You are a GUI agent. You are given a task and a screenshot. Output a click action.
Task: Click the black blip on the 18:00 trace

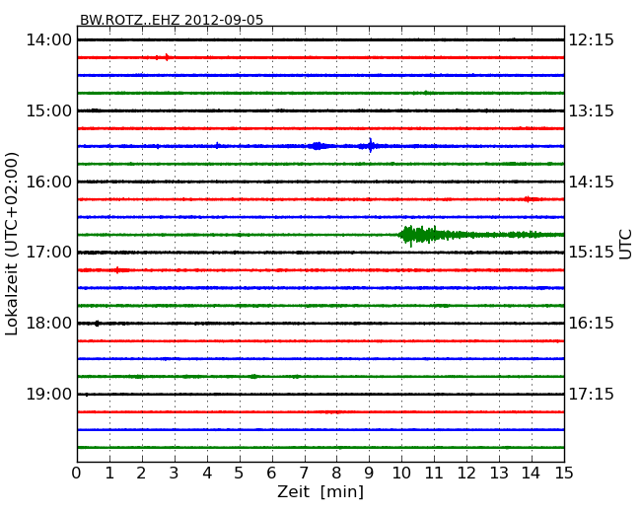click(97, 324)
